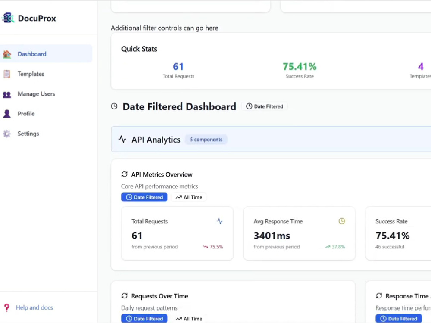Click the activity icon in Total Requests card

coord(220,221)
